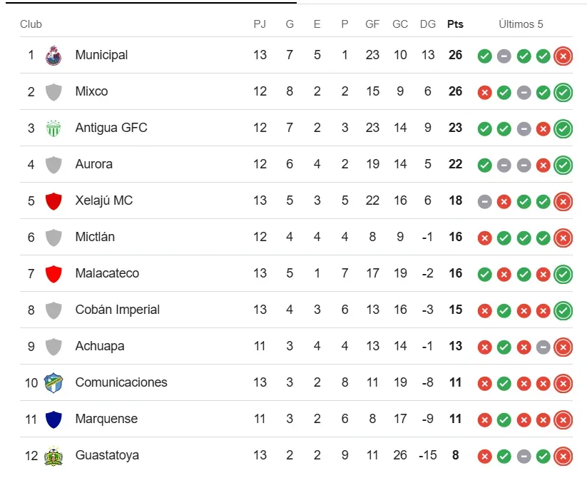Click the Guastatoya club crest icon
Screen dimensions: 587x478
pyautogui.click(x=53, y=456)
